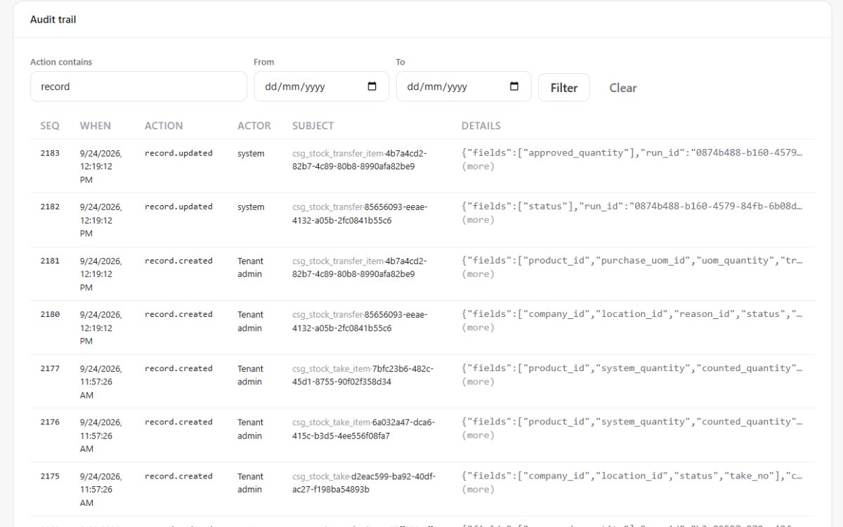This screenshot has width=843, height=527.
Task: Select the WHEN column header
Action: point(96,126)
